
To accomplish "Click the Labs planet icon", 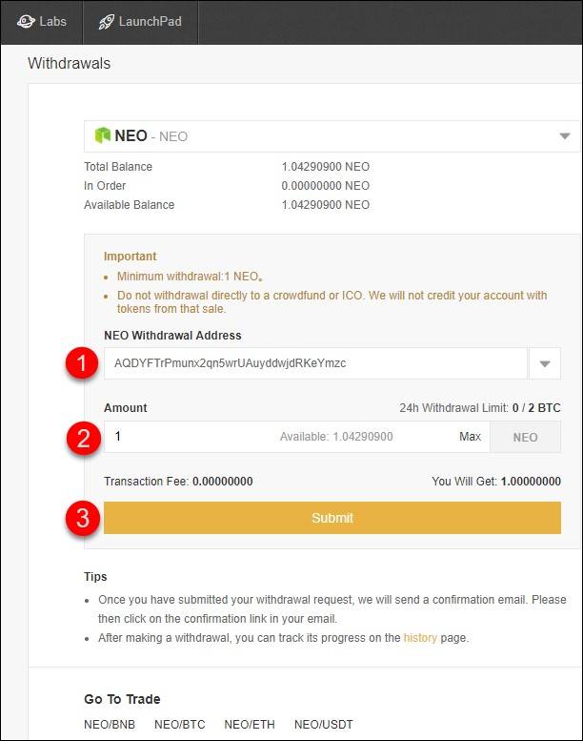I will coord(24,21).
